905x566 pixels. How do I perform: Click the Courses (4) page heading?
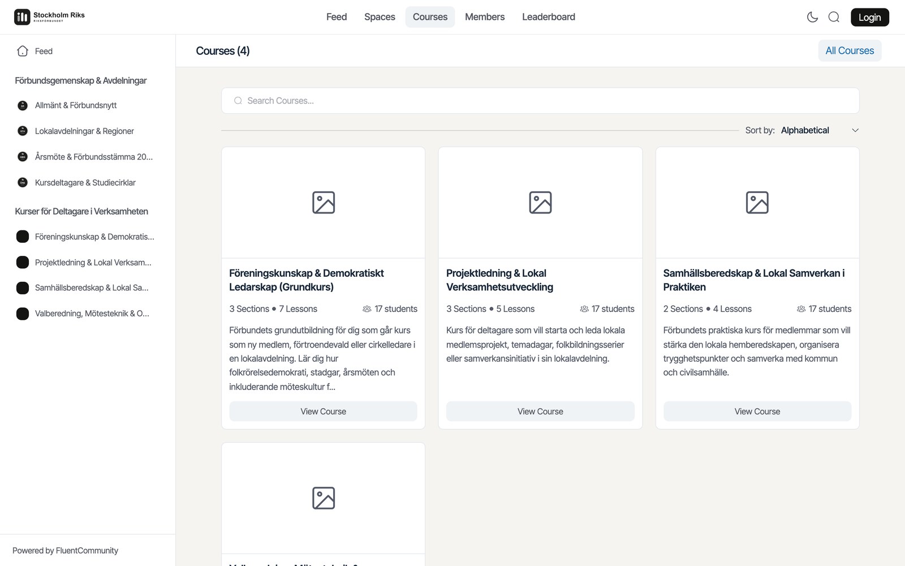tap(223, 51)
